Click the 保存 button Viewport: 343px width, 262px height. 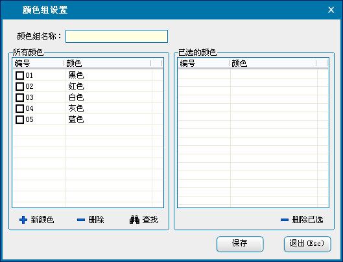point(240,244)
